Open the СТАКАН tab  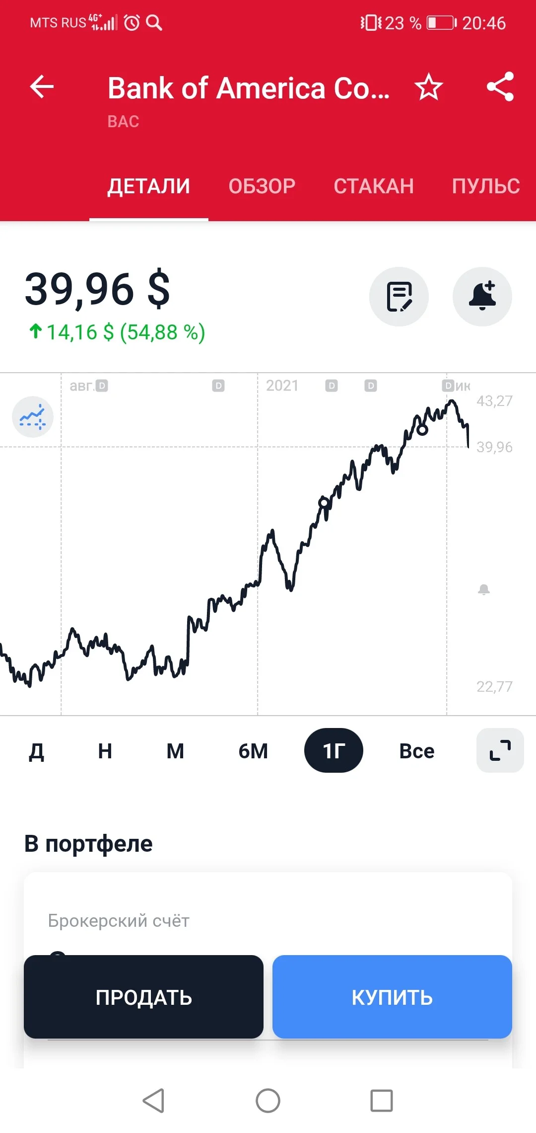374,186
